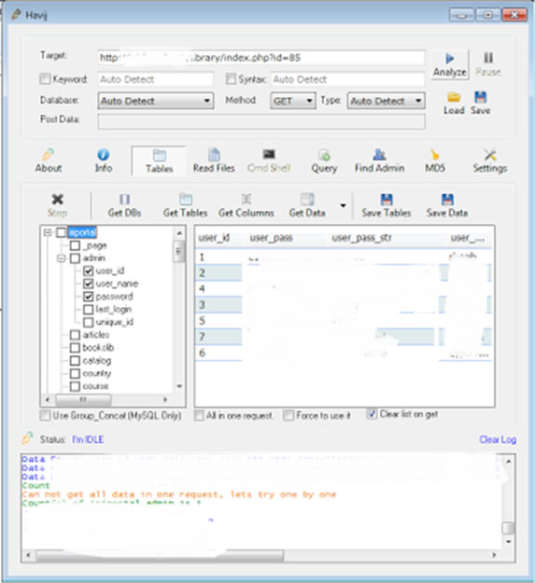Click the Stop X icon

(x=57, y=200)
